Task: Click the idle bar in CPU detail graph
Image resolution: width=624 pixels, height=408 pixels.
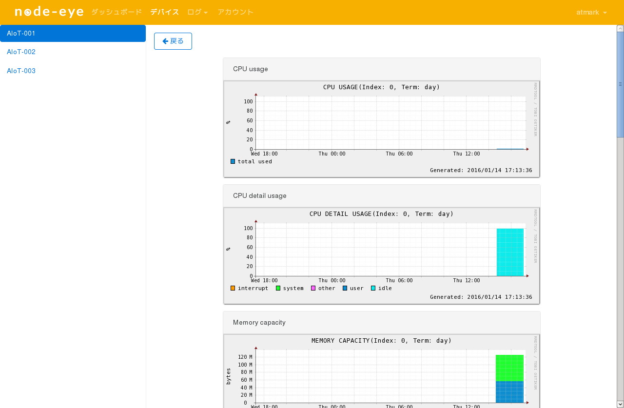Action: (510, 252)
